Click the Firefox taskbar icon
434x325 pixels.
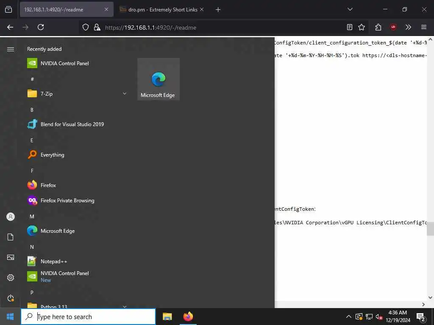[188, 317]
